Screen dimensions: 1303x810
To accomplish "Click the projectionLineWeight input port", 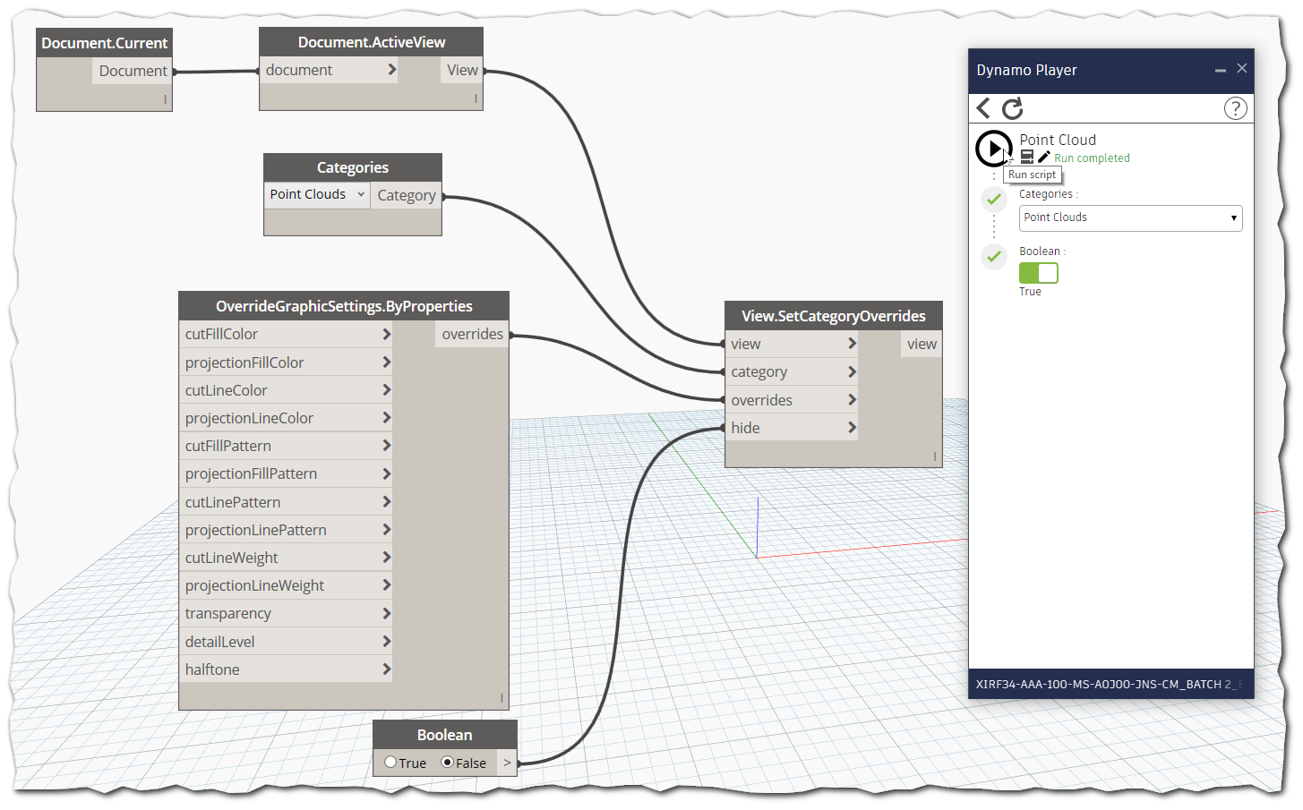I will (287, 585).
